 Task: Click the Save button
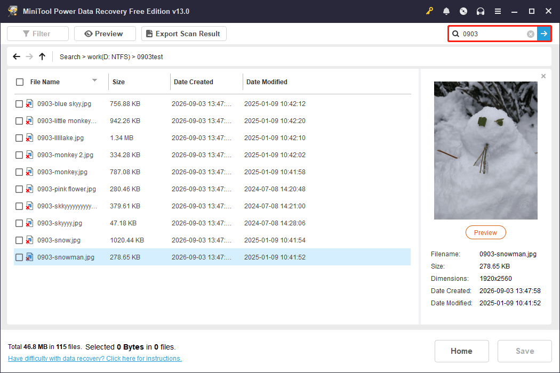coord(525,351)
